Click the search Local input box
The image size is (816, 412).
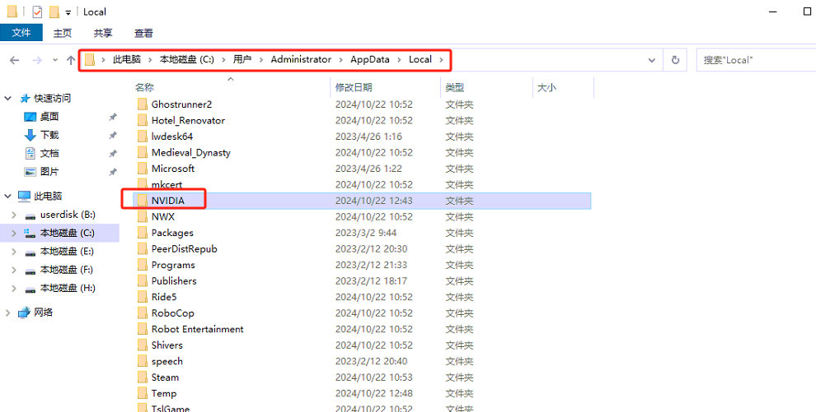[754, 60]
